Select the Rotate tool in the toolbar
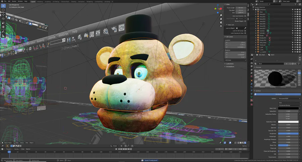 point(3,19)
